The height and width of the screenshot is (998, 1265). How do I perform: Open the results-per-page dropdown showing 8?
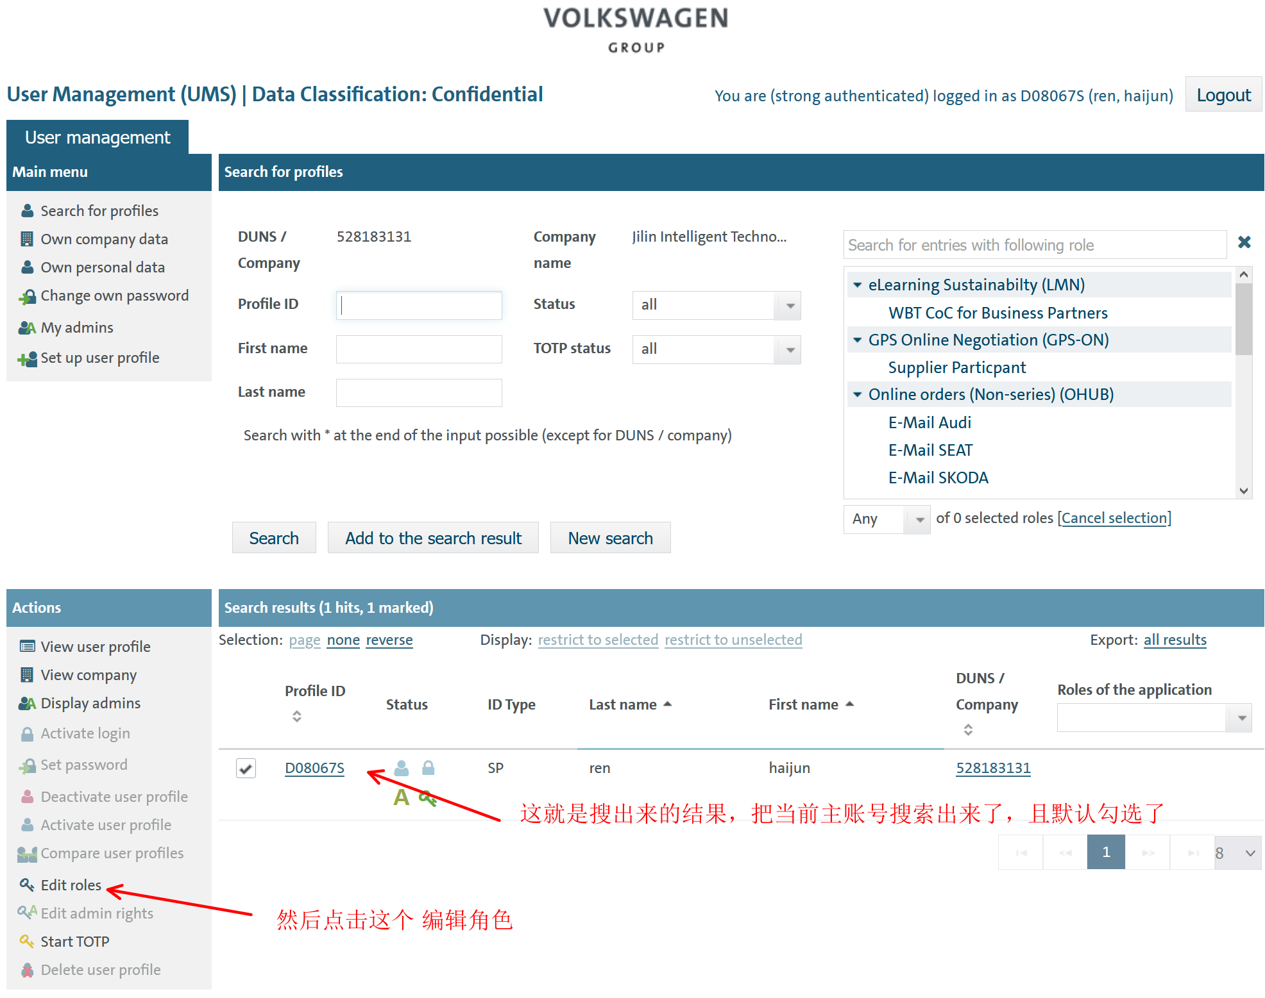(1237, 852)
